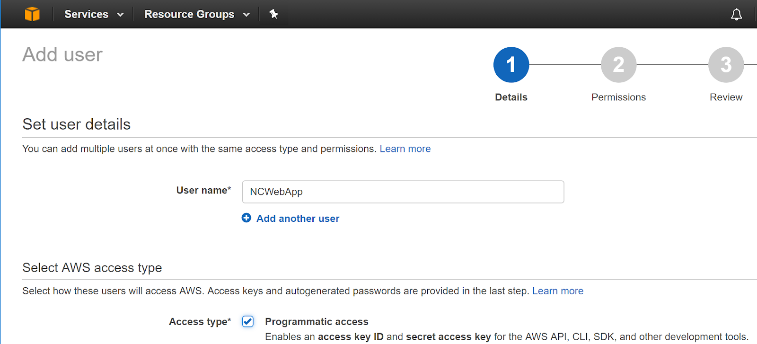Image resolution: width=757 pixels, height=344 pixels.
Task: Toggle the Programmatic access checkbox
Action: point(248,322)
